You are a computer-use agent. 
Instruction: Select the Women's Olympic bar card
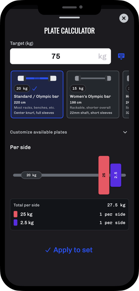click(x=93, y=95)
